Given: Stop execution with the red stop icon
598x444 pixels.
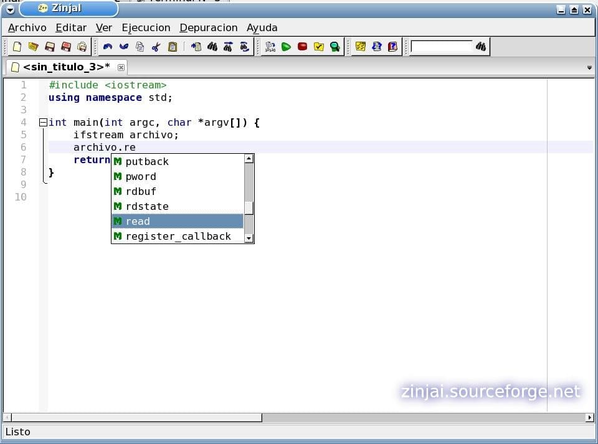Looking at the screenshot, I should pyautogui.click(x=302, y=47).
